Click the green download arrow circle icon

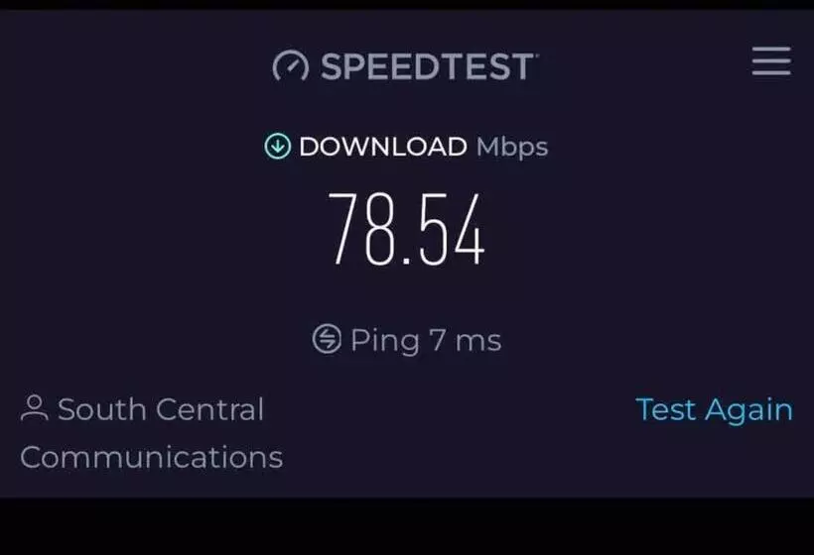(278, 146)
